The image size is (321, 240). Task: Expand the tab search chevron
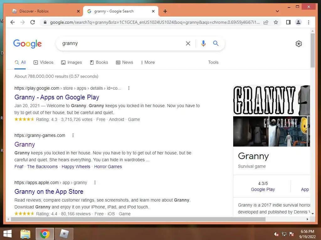[x=277, y=11]
